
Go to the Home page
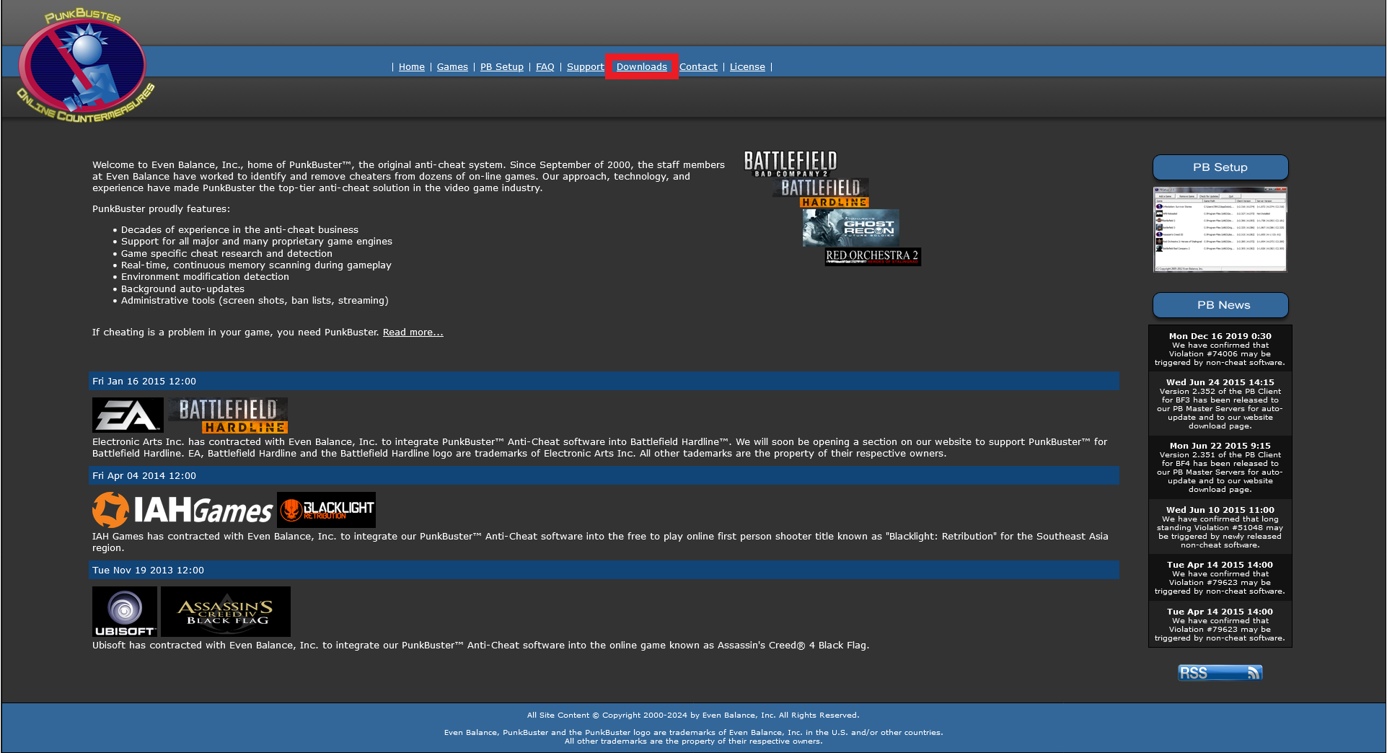click(412, 67)
